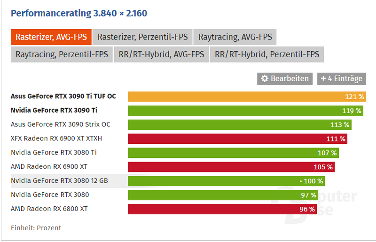Select the Rasterizer, AVG-FPS tab
Screen dimensions: 376x242
[x=51, y=37]
